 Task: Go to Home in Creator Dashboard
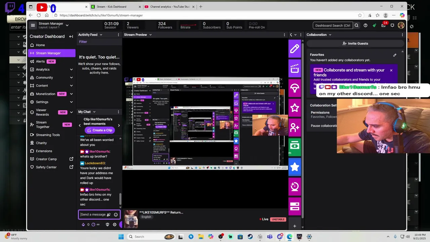(52, 45)
